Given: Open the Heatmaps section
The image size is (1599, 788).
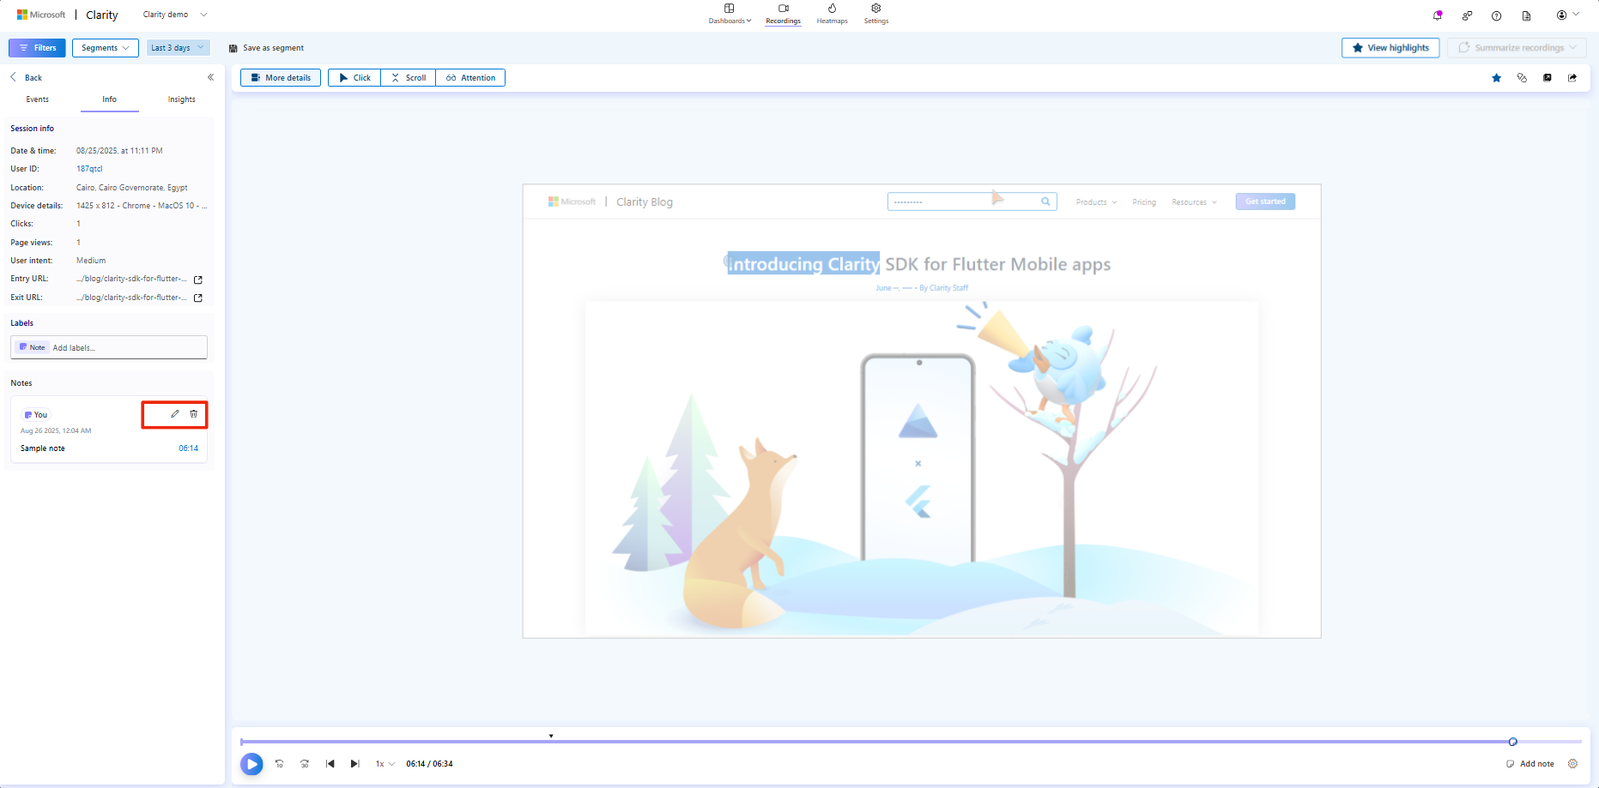Looking at the screenshot, I should click(x=832, y=14).
